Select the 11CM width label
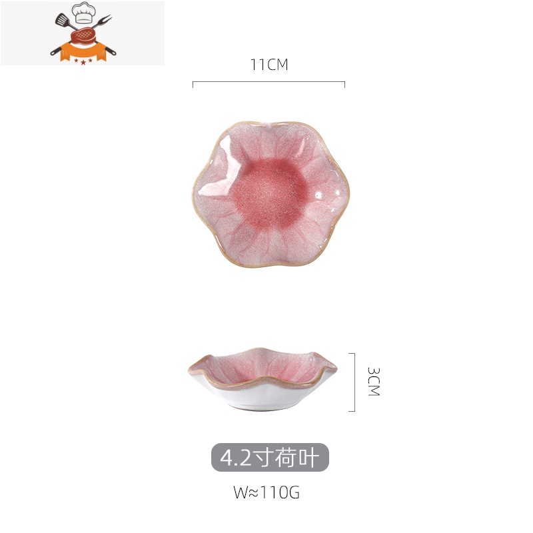Screen dimensions: 533x533 click(x=269, y=65)
